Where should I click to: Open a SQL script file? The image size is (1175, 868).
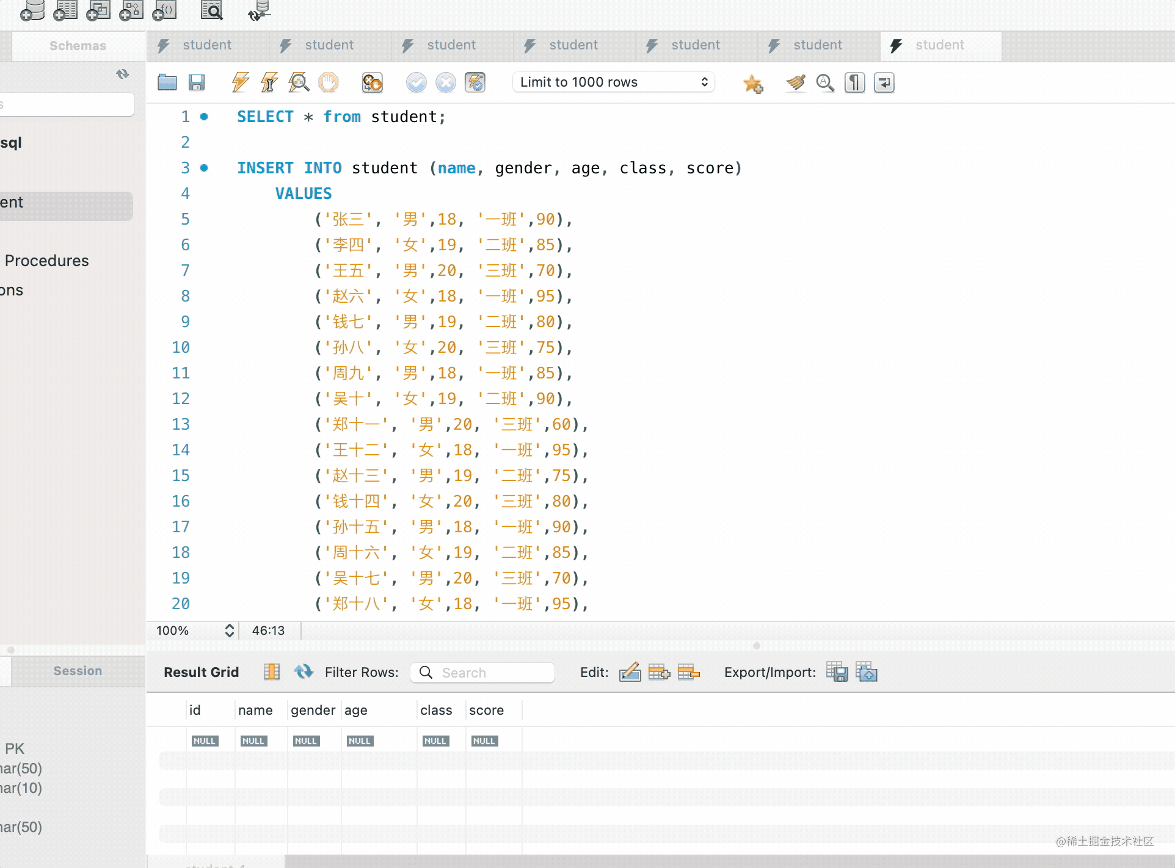(x=167, y=82)
